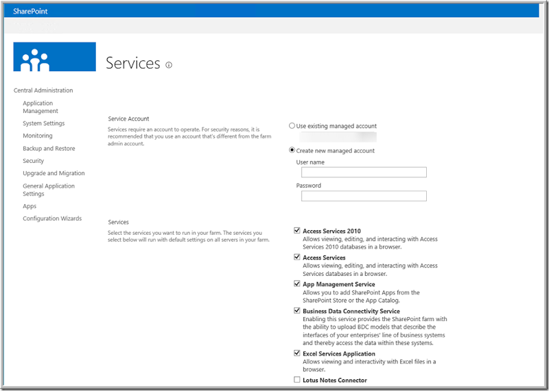
Task: Click the Business Data Connectivity Service label
Action: pyautogui.click(x=351, y=311)
